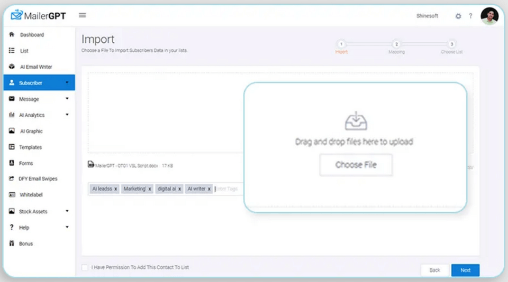Click the MailerGPT logo
The image size is (508, 282).
click(38, 15)
